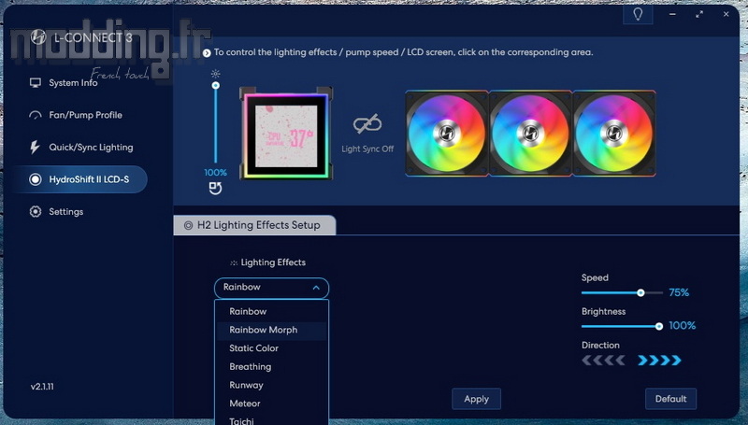Choose Rainbow Morph from the list
The width and height of the screenshot is (748, 425).
coord(263,330)
